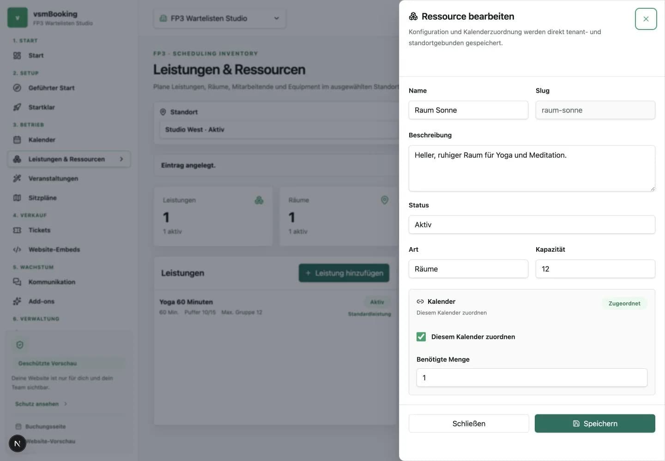Click the Geführter Start compass icon
Screen dimensions: 665x461
(17, 88)
